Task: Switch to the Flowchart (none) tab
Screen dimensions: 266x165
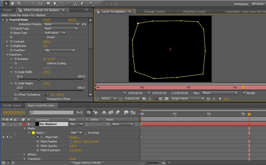Action: (x=194, y=12)
